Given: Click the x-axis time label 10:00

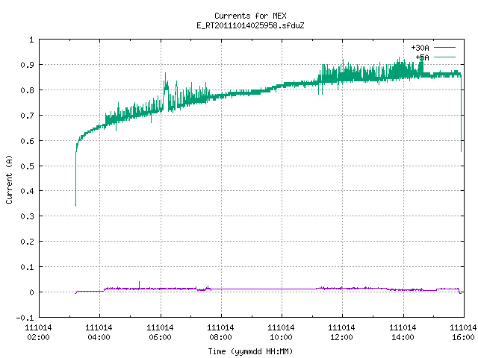Looking at the screenshot, I should (x=281, y=337).
